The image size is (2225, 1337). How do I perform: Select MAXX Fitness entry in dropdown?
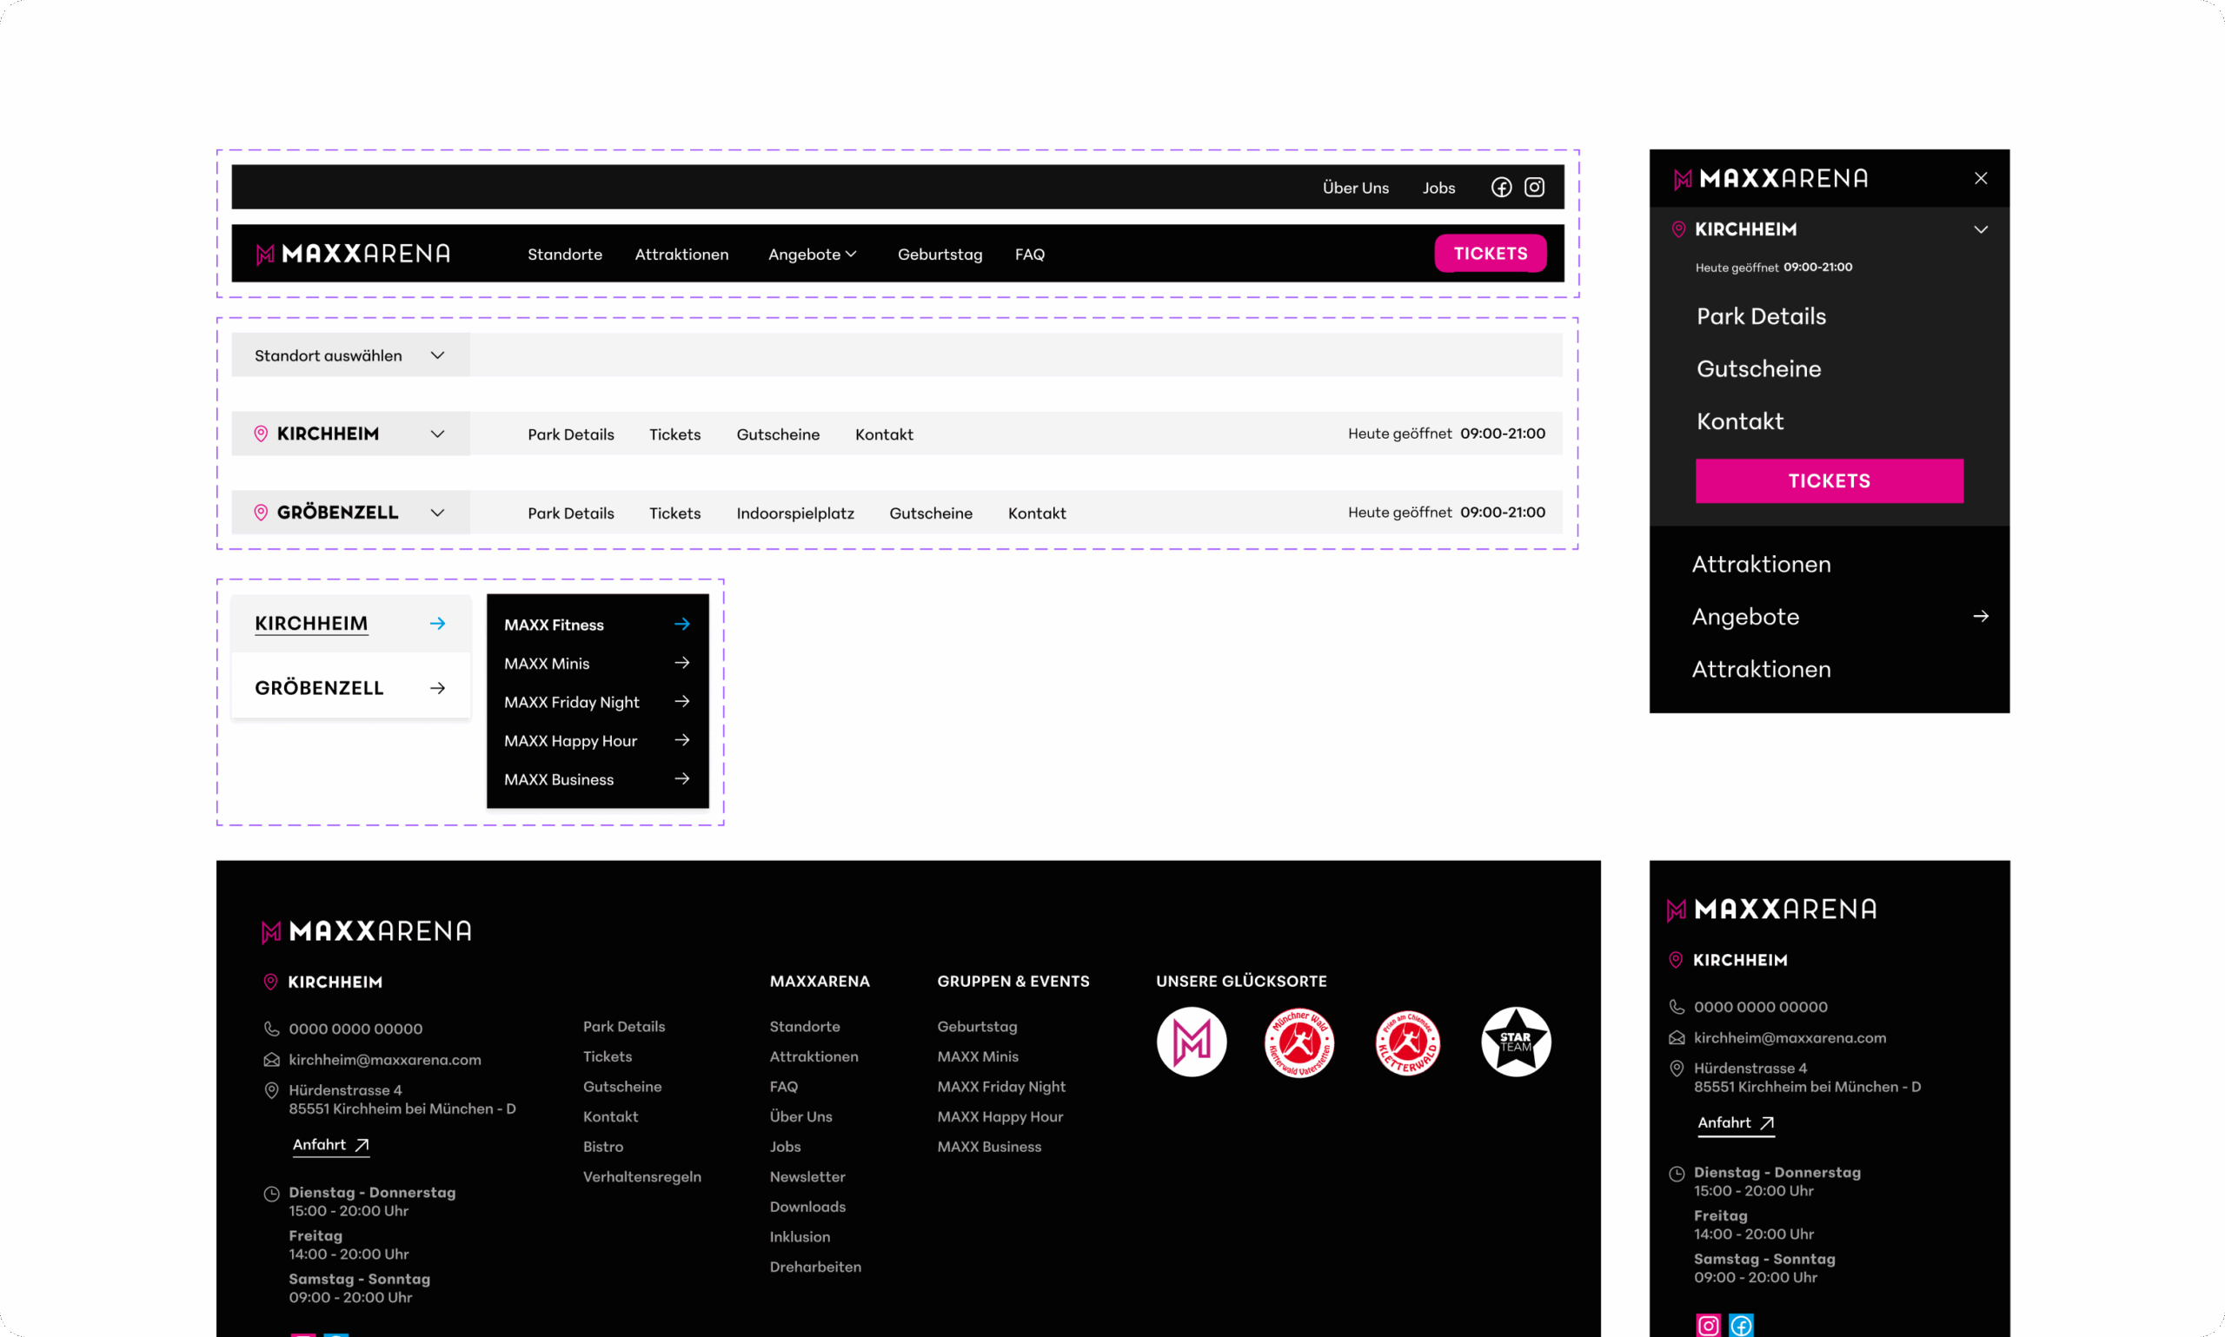(597, 625)
